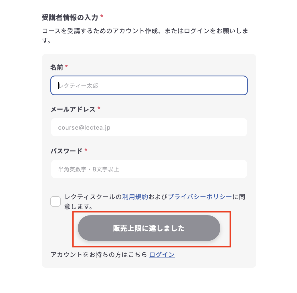Screen dimensions: 297x293
Task: Click the 販売上限に達しました button
Action: pyautogui.click(x=149, y=228)
